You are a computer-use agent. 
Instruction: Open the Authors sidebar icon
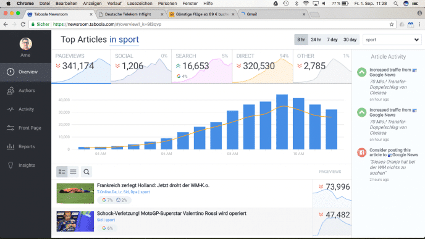(x=11, y=91)
